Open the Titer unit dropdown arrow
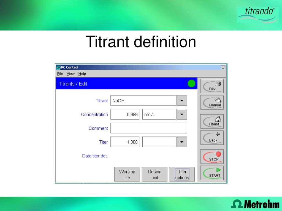 click(x=182, y=142)
